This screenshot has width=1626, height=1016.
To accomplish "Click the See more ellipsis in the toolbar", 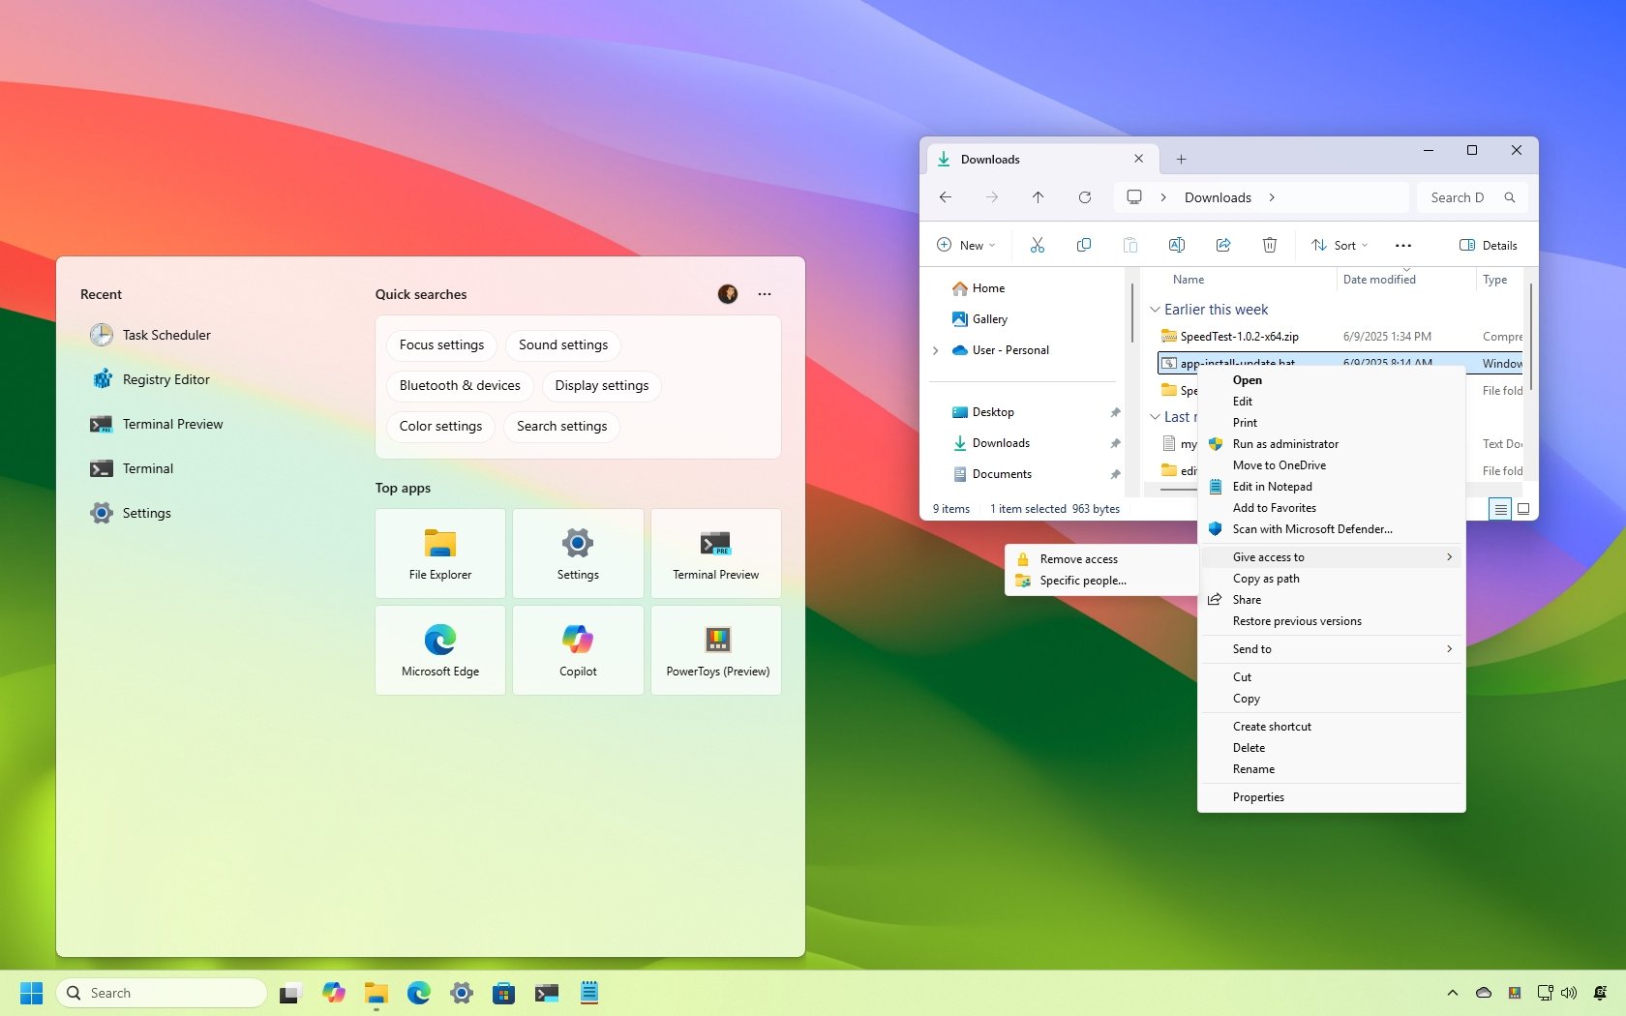I will pyautogui.click(x=1403, y=245).
